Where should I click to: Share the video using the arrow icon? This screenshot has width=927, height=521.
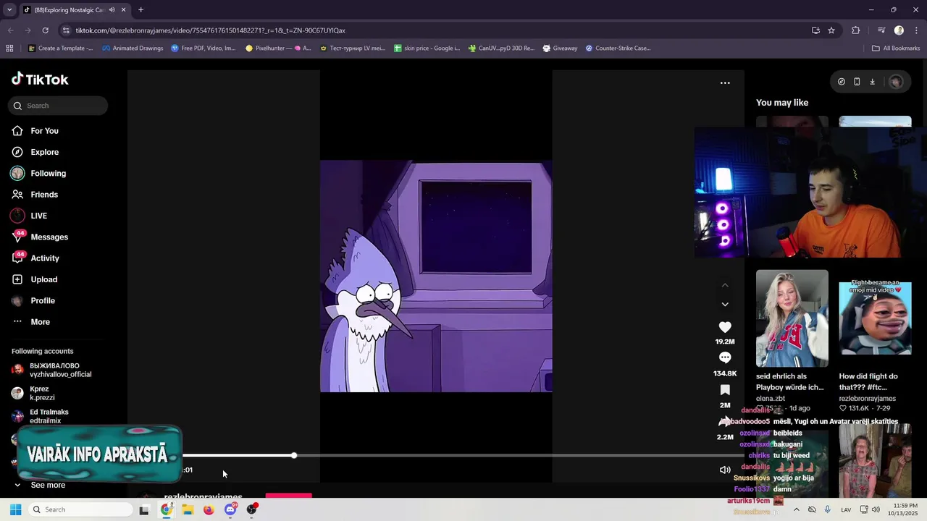click(x=725, y=422)
